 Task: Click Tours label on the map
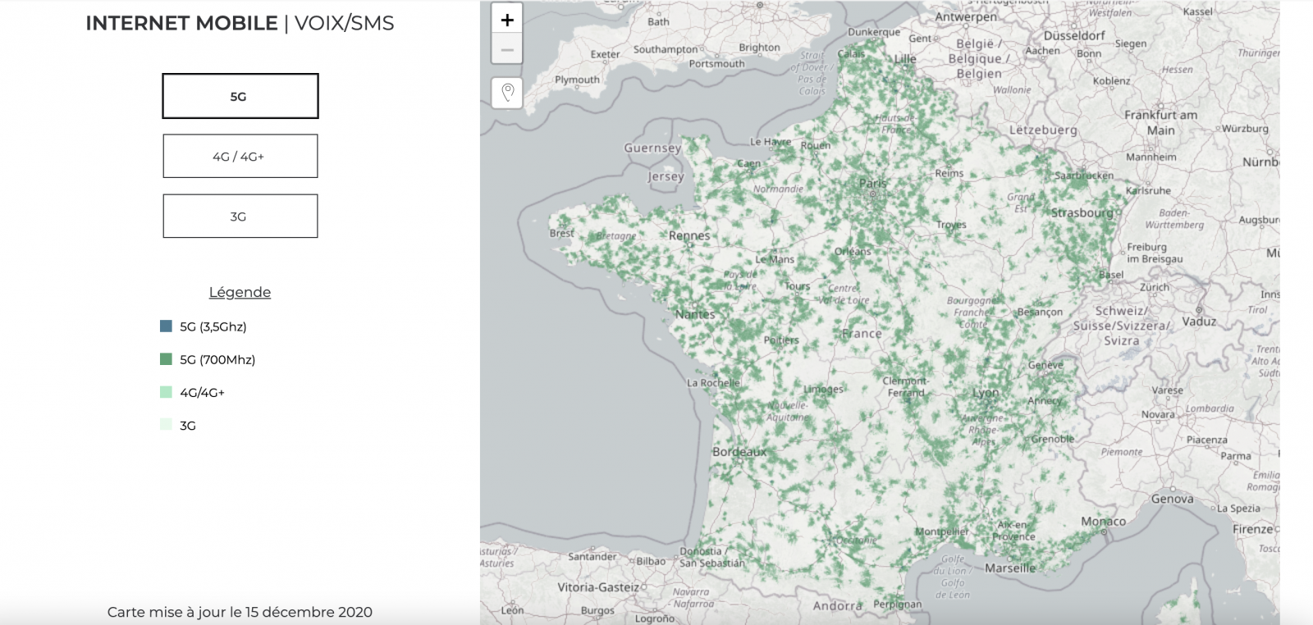point(798,286)
